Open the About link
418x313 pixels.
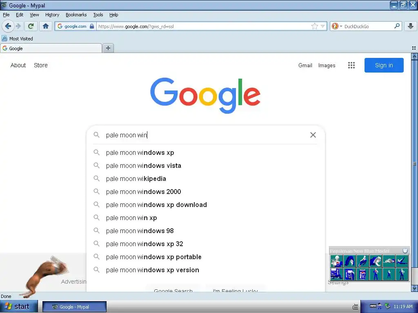click(x=18, y=65)
